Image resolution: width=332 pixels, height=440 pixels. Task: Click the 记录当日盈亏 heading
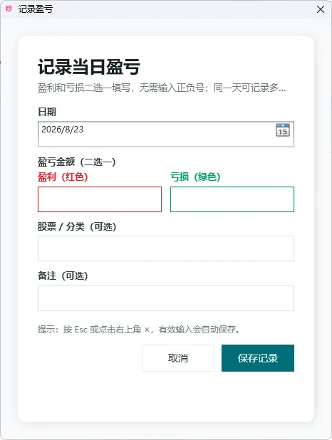click(x=89, y=67)
